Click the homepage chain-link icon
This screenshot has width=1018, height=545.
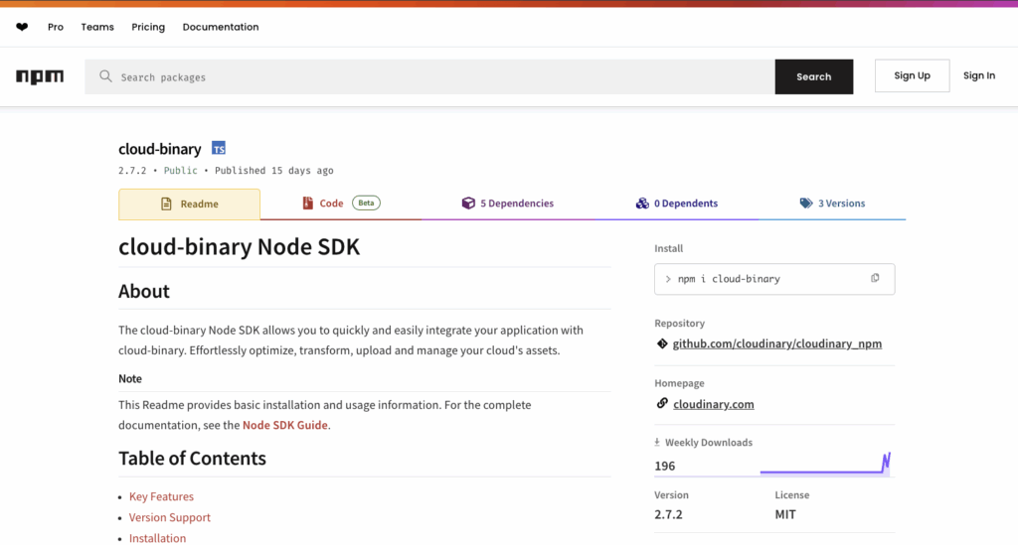tap(662, 403)
